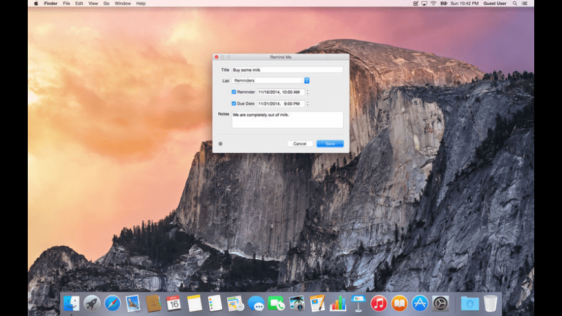Viewport: 562px width, 316px height.
Task: Open the Window menu
Action: pos(123,3)
